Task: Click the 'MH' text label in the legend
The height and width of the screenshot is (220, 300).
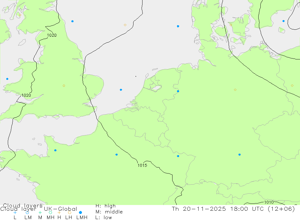Action: pos(50,218)
